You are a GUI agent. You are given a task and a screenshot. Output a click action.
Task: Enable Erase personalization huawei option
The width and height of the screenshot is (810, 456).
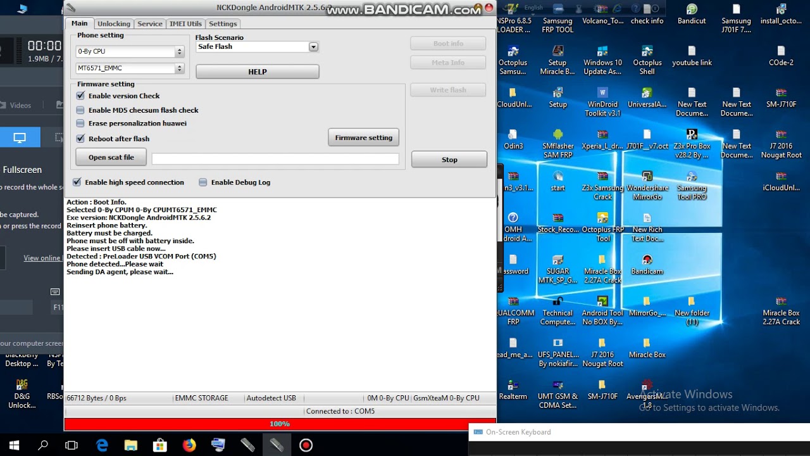coord(80,123)
